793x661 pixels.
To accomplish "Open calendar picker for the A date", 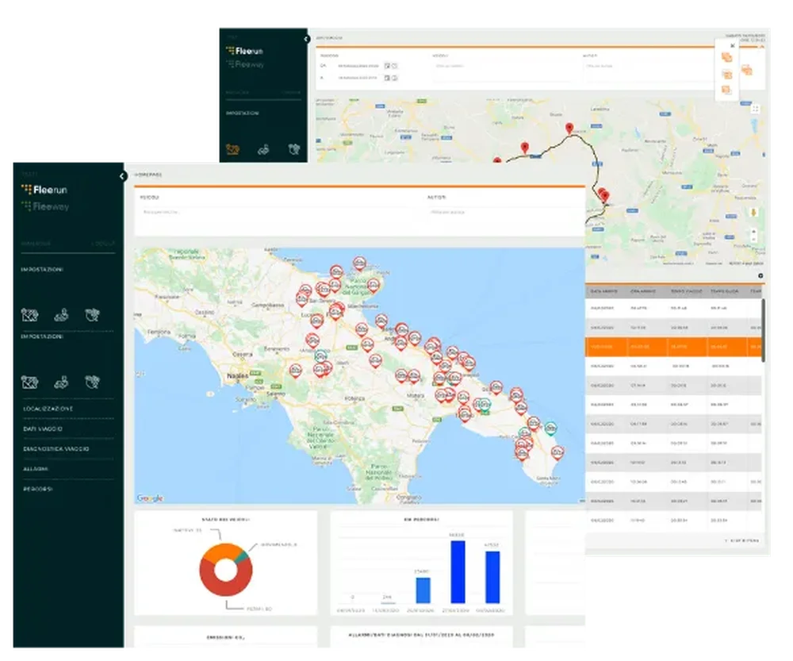I will click(x=387, y=78).
